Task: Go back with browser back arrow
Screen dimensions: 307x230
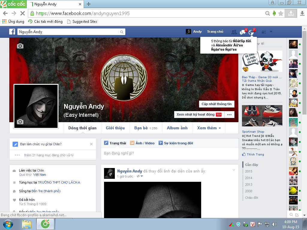Action: 5,13
